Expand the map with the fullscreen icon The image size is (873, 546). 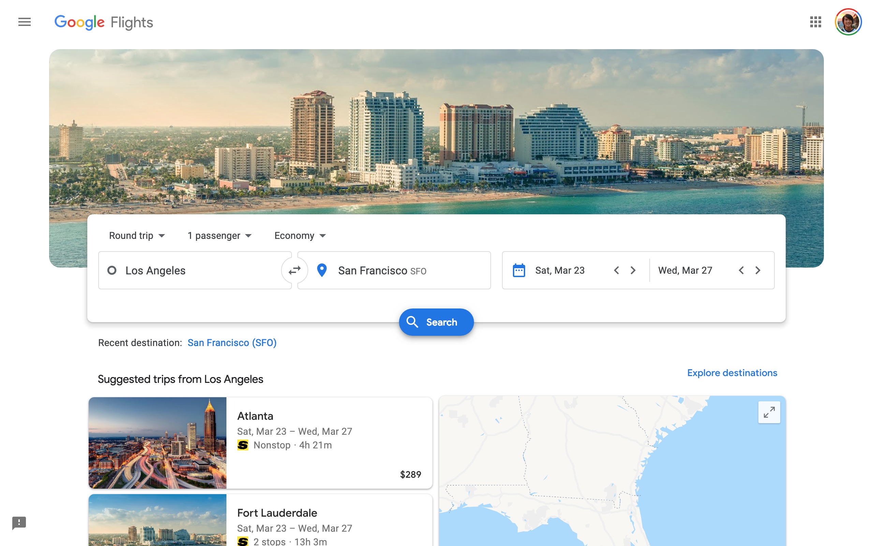tap(769, 412)
